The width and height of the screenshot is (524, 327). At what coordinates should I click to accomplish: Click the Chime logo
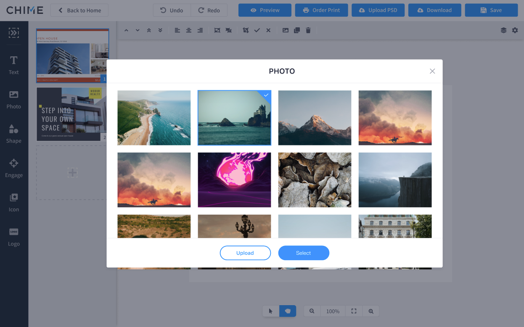pyautogui.click(x=25, y=10)
